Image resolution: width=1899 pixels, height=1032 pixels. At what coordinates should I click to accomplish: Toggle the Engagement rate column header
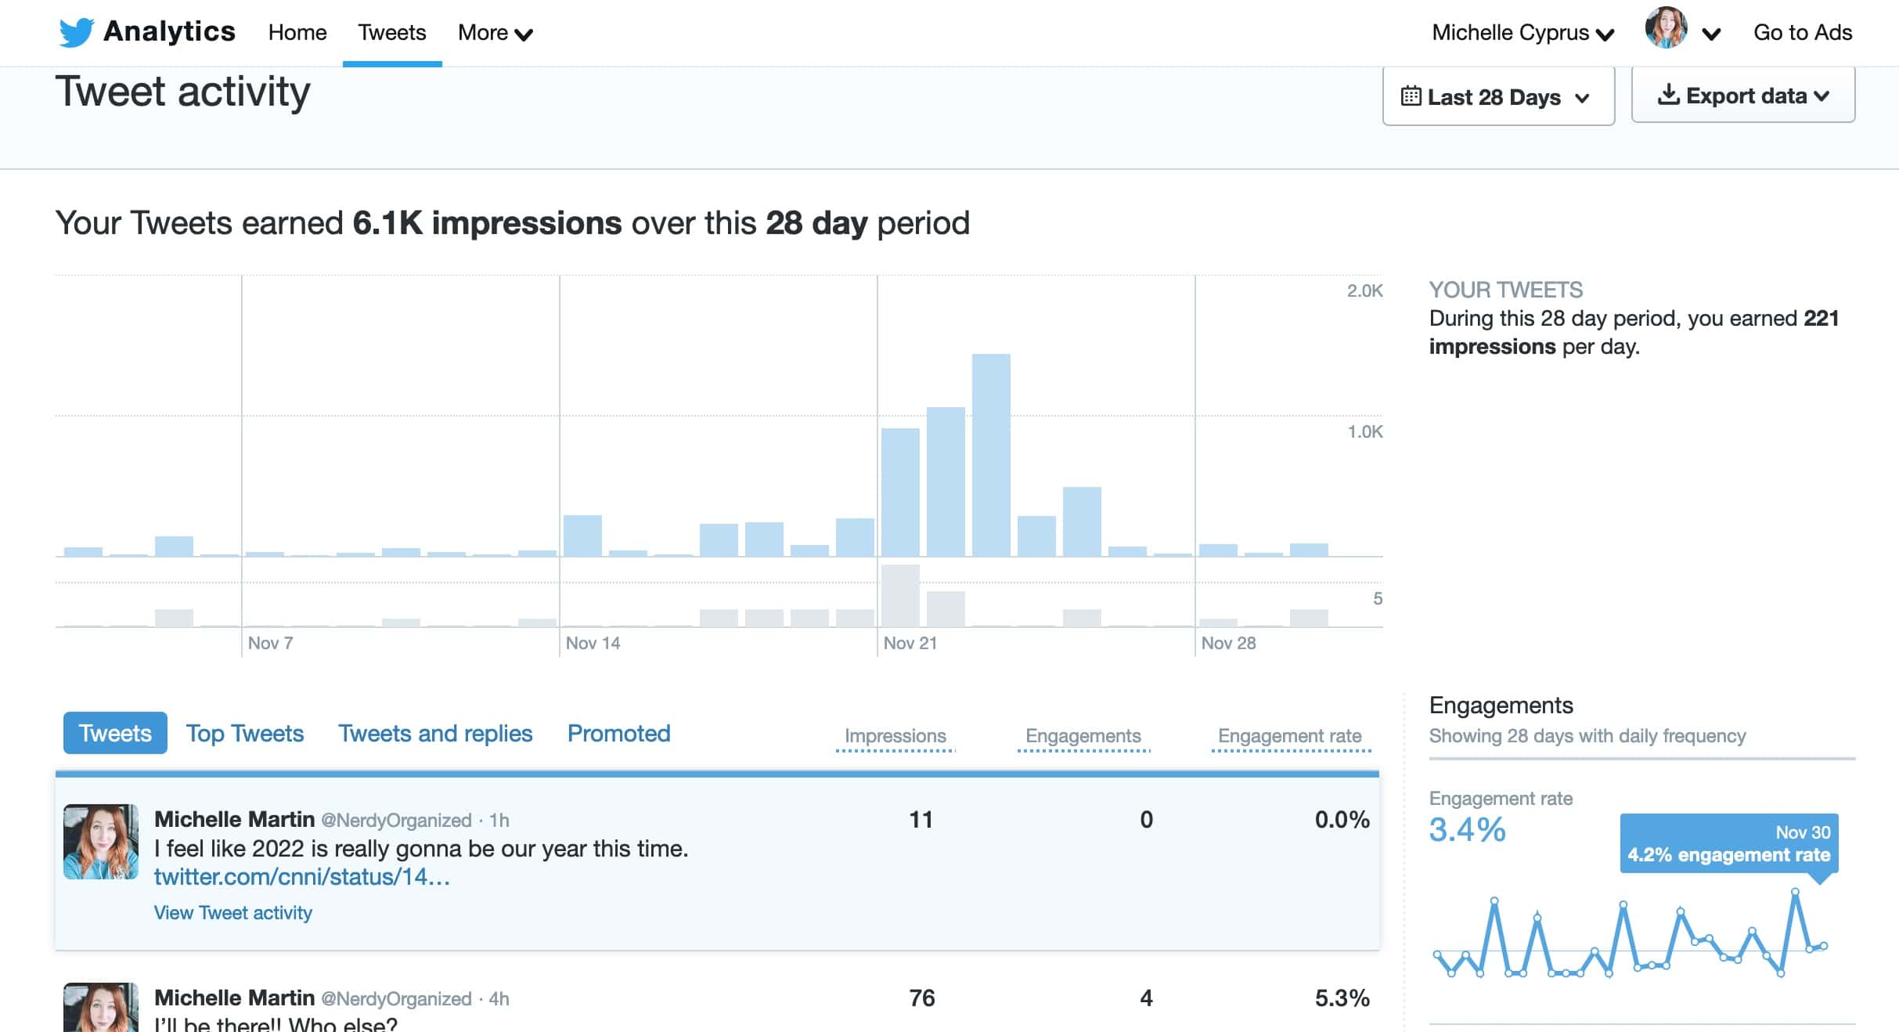coord(1287,734)
